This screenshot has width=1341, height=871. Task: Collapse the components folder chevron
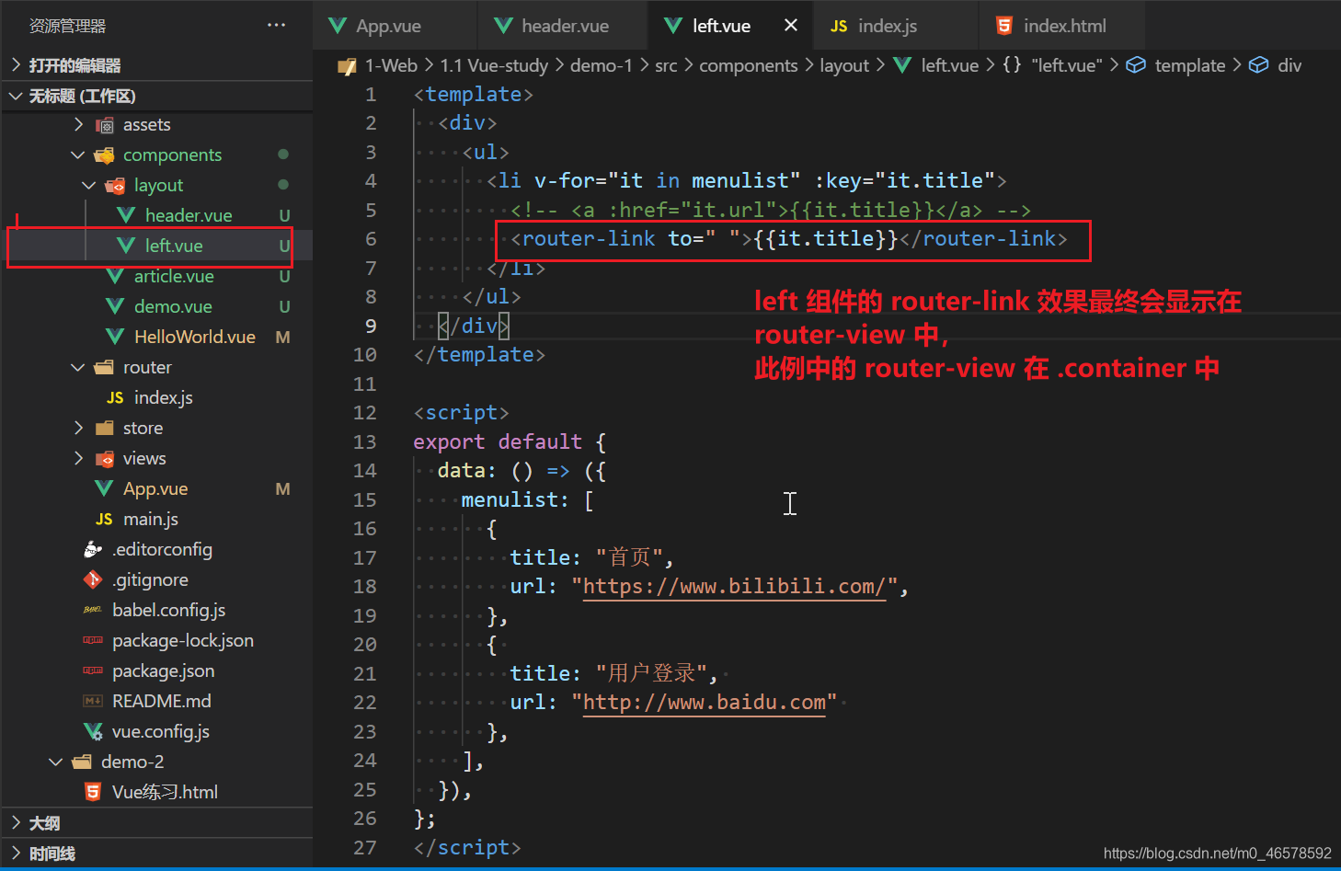click(78, 155)
